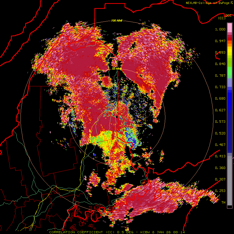Click the 0.360 color scale value

(220, 168)
